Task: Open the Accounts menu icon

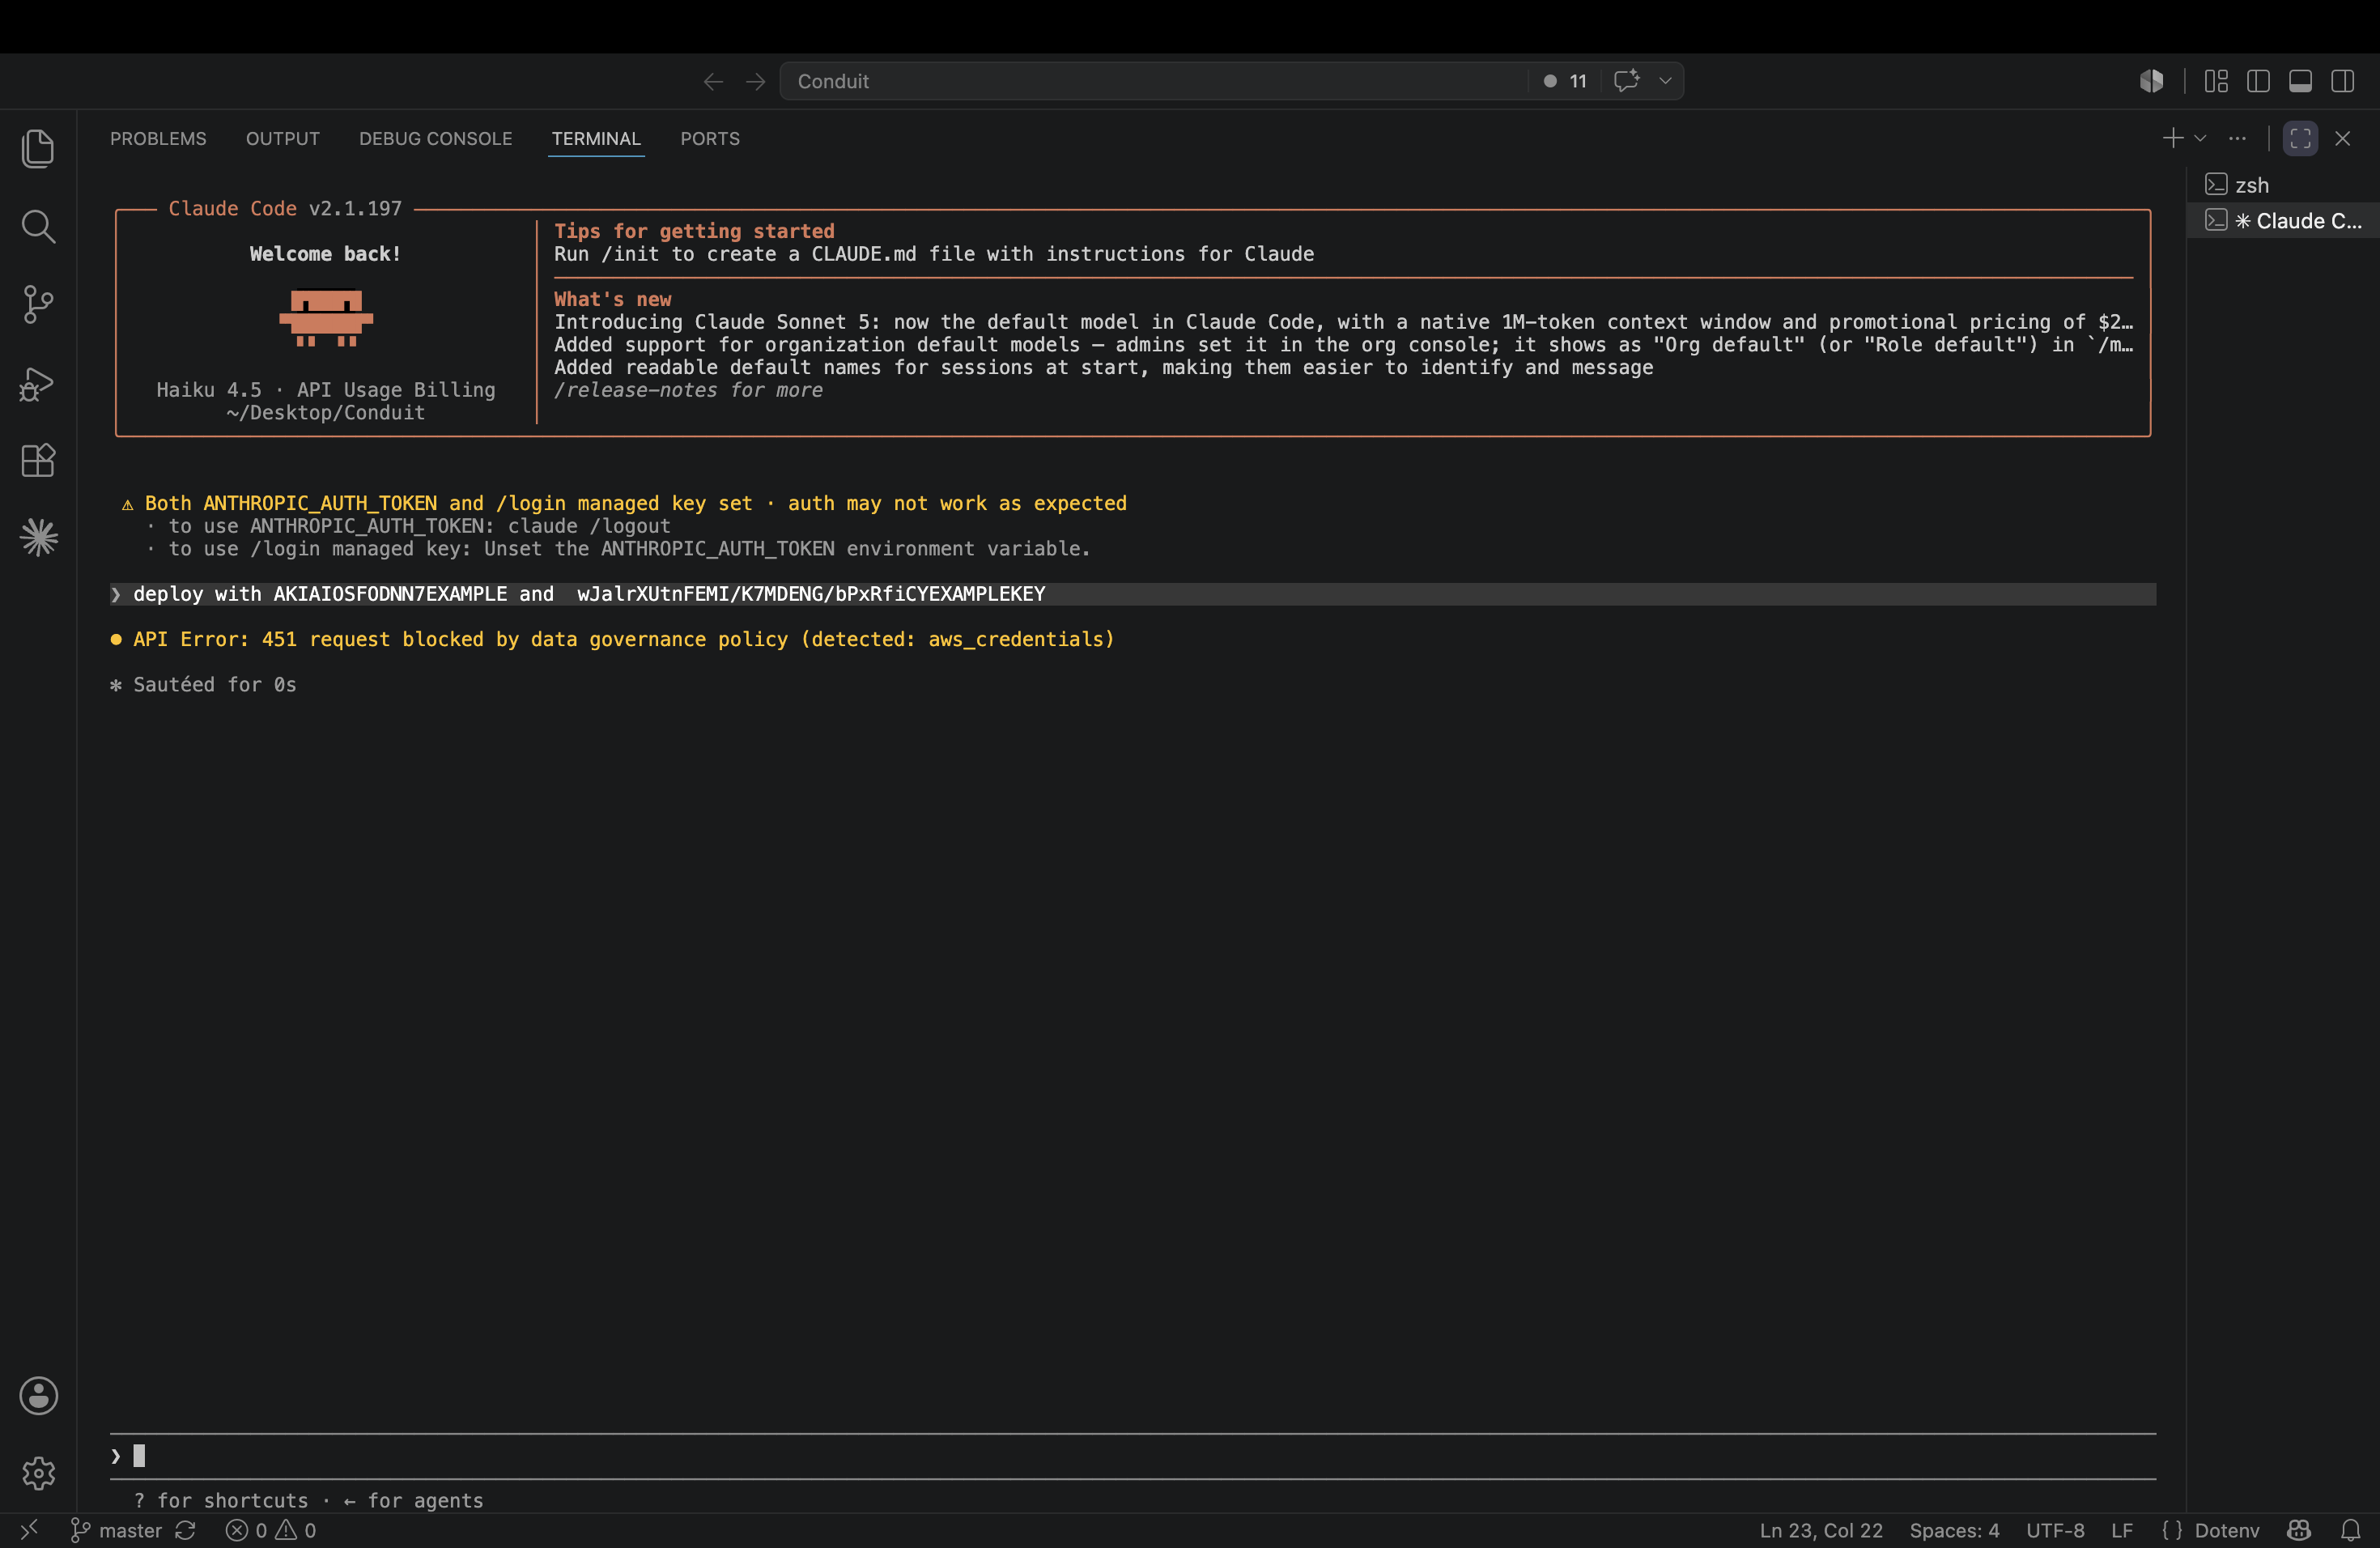Action: point(38,1396)
